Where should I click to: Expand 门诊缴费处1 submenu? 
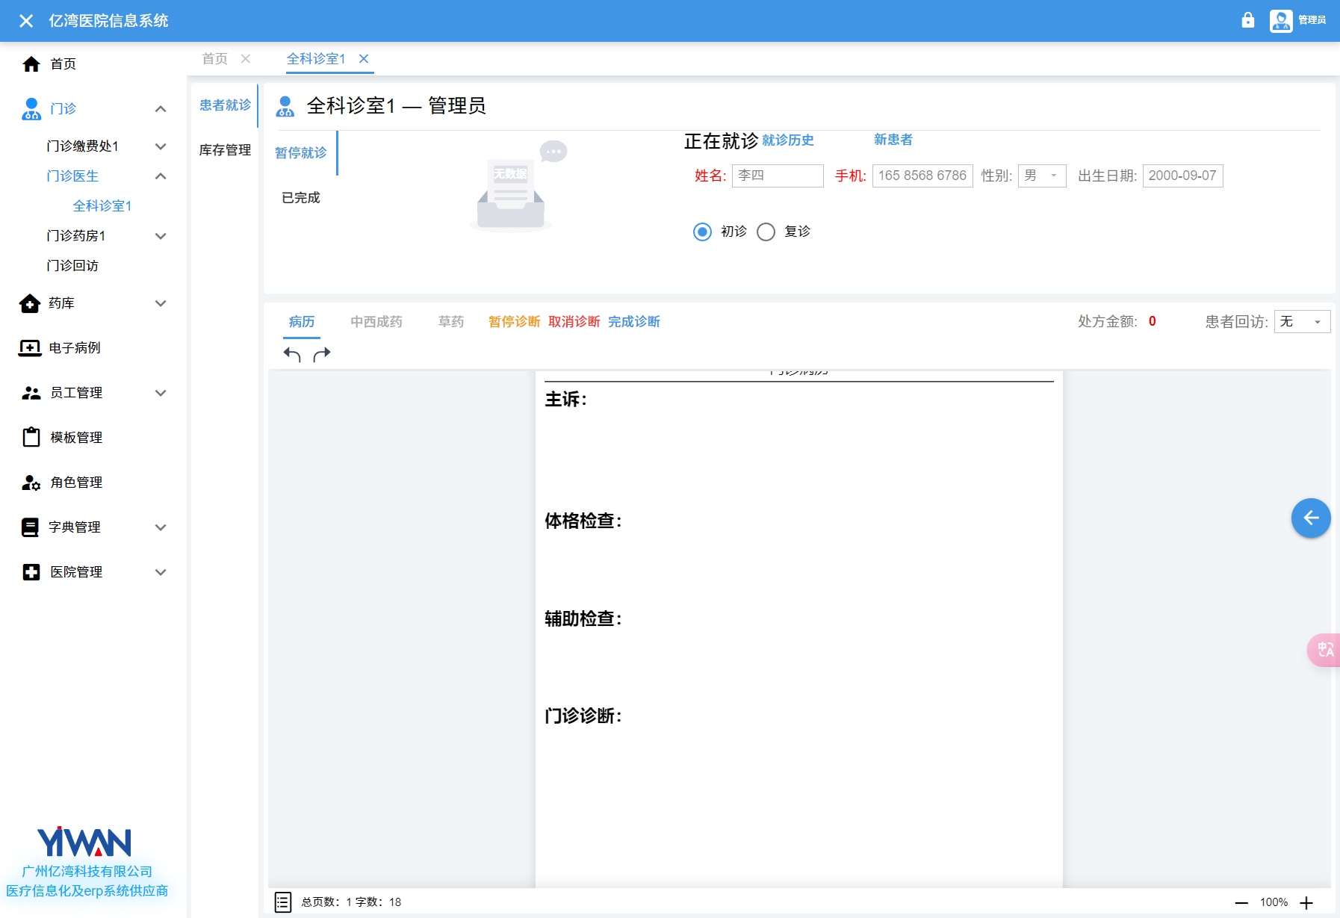(x=161, y=146)
